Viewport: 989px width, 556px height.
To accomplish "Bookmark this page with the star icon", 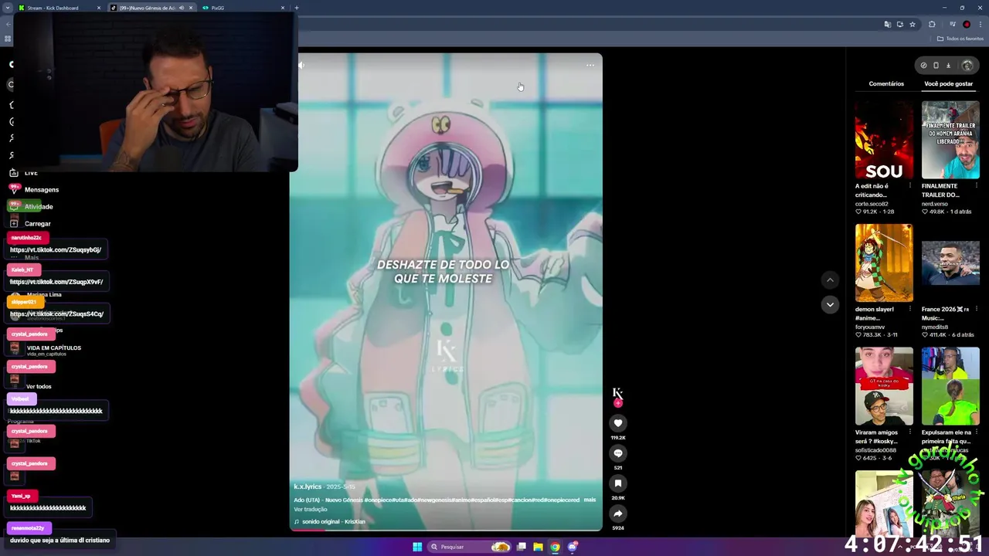I will coord(913,24).
